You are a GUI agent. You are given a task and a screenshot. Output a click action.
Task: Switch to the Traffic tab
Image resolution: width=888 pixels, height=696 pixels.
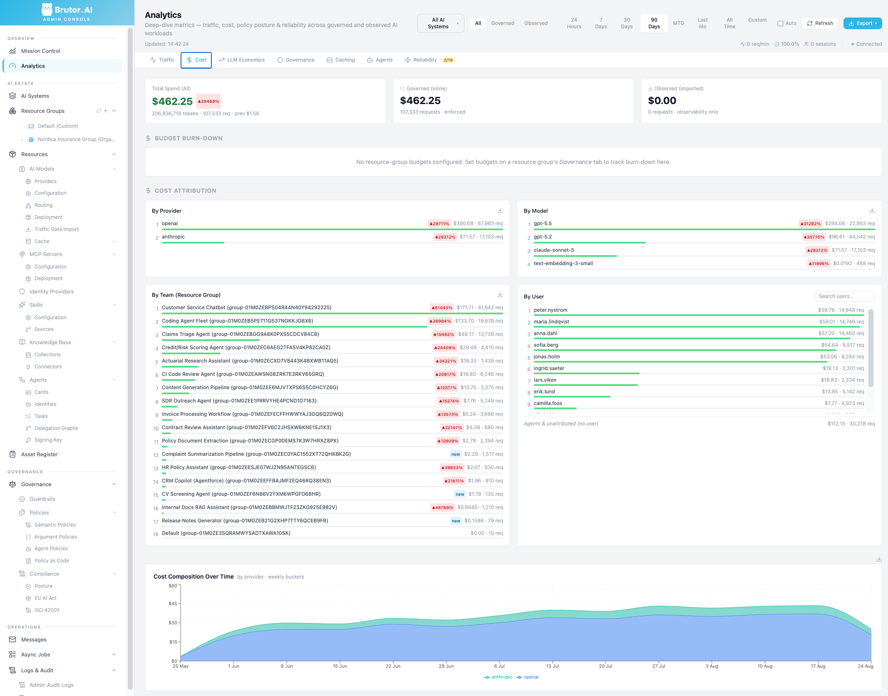point(162,60)
